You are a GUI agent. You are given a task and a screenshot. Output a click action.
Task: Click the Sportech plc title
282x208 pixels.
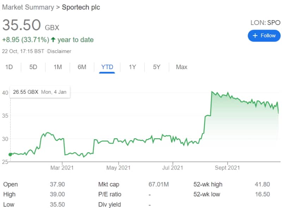click(x=81, y=7)
